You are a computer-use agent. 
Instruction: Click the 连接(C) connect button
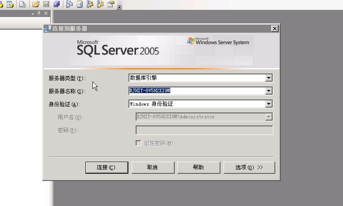click(107, 167)
